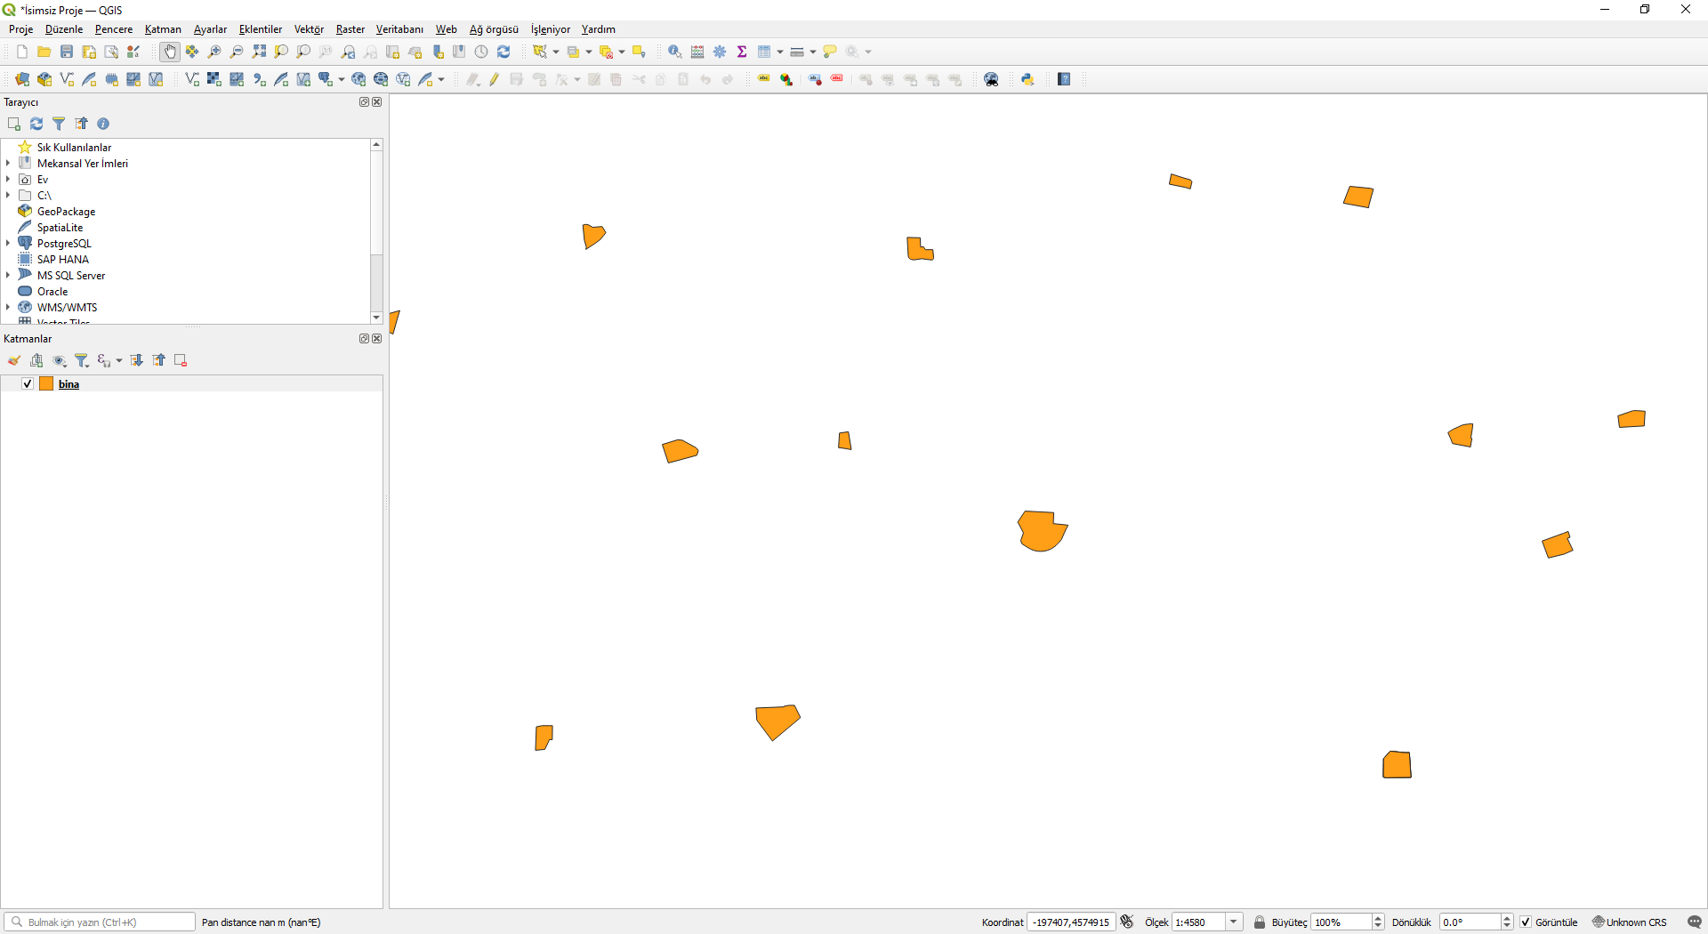This screenshot has height=934, width=1708.
Task: Click the Unknown CRS button
Action: tap(1629, 922)
